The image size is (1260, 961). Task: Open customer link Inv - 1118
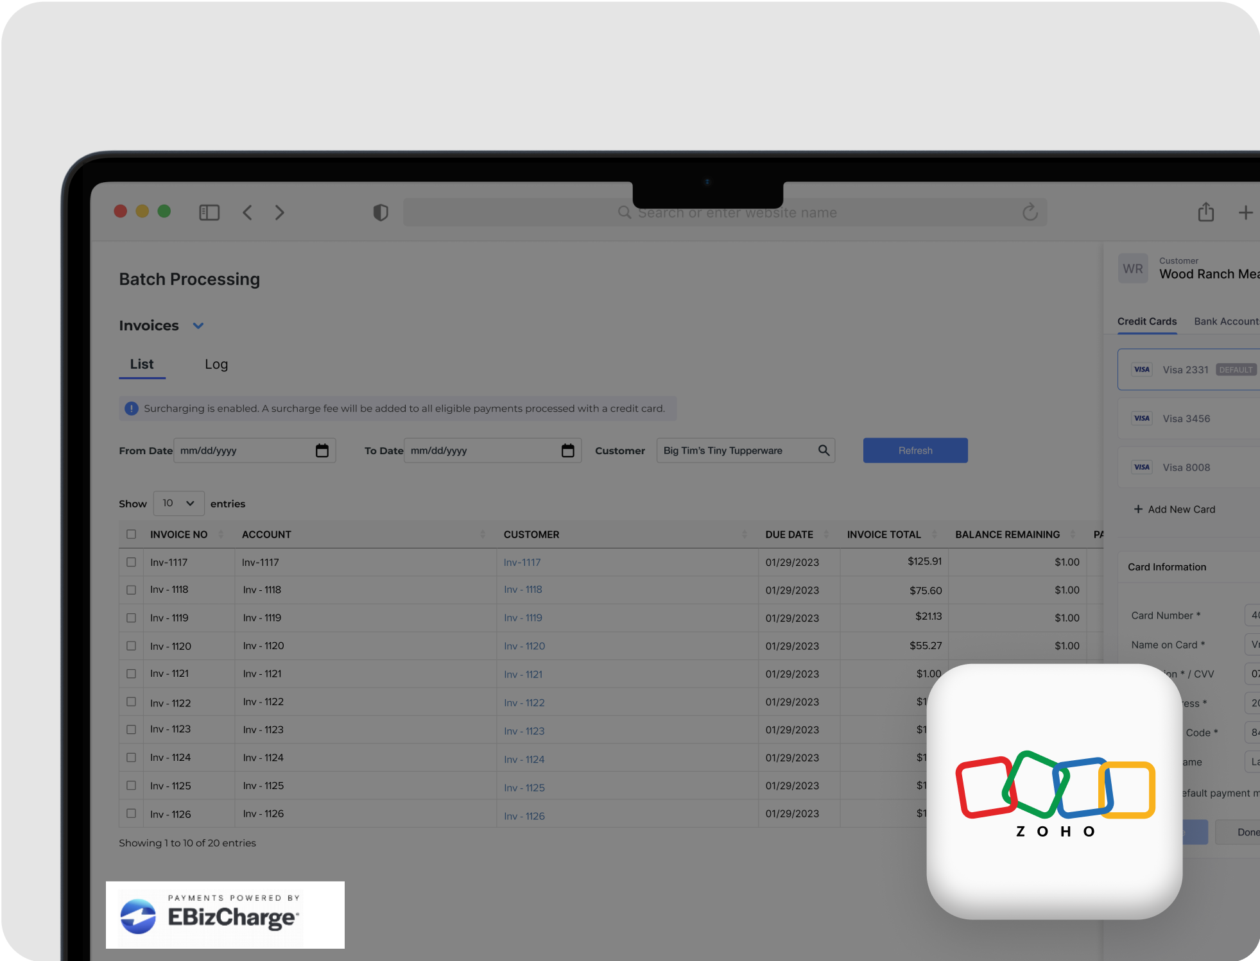pyautogui.click(x=523, y=590)
